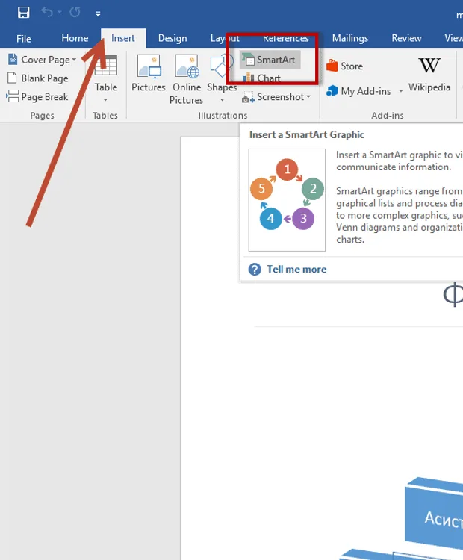The width and height of the screenshot is (463, 560).
Task: Click the Cover Page button
Action: (x=42, y=60)
